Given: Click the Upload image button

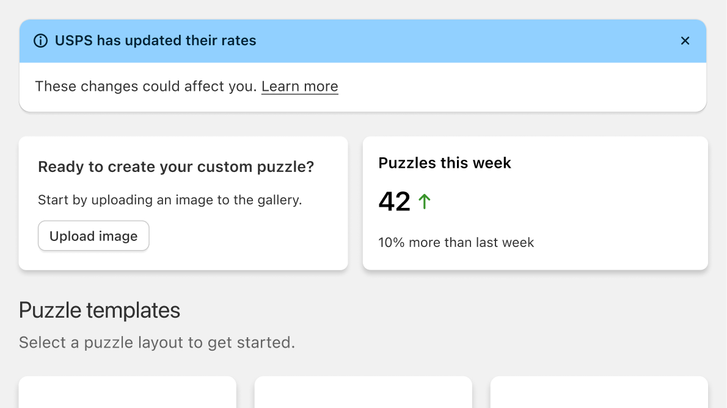Looking at the screenshot, I should click(93, 236).
